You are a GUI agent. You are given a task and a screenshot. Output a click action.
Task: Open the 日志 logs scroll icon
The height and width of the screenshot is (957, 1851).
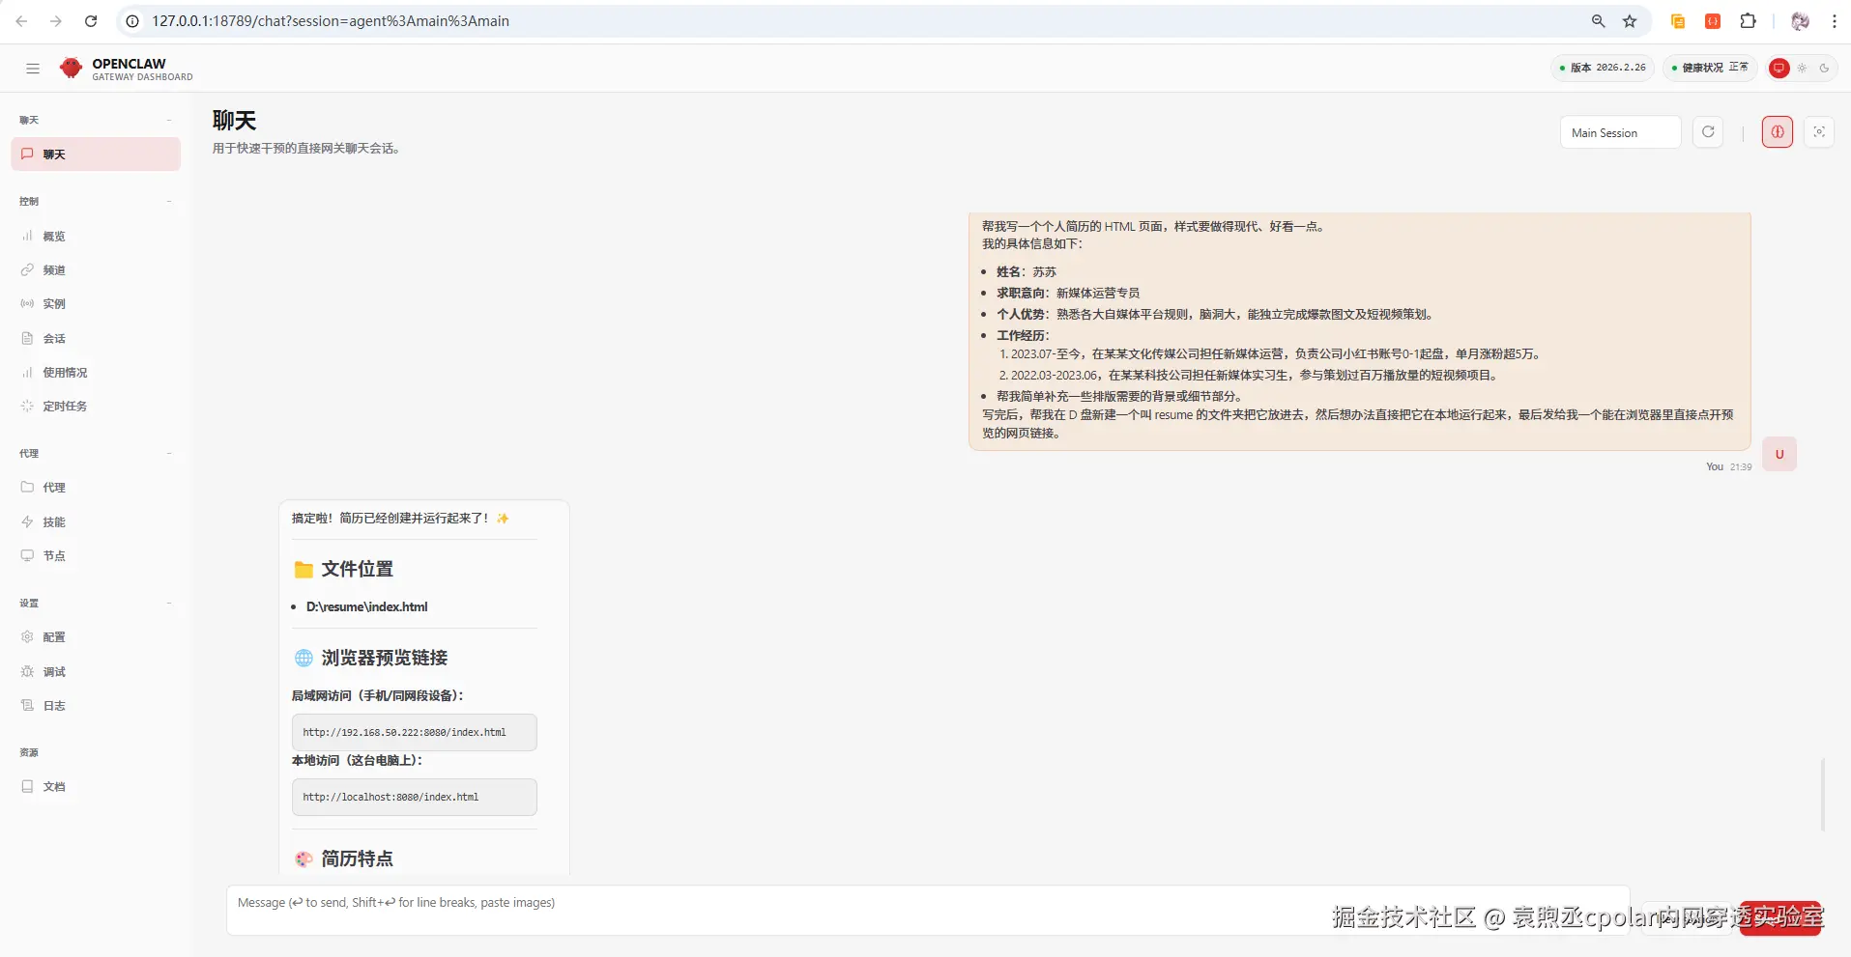(27, 705)
